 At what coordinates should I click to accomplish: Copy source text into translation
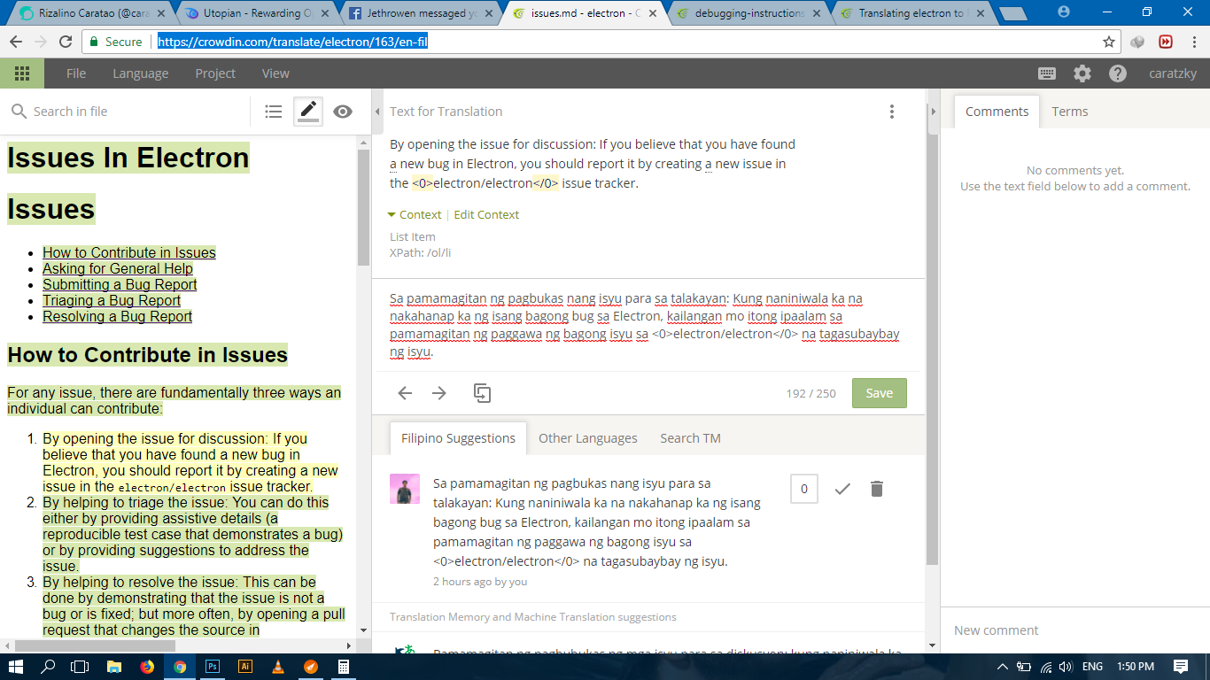(482, 393)
